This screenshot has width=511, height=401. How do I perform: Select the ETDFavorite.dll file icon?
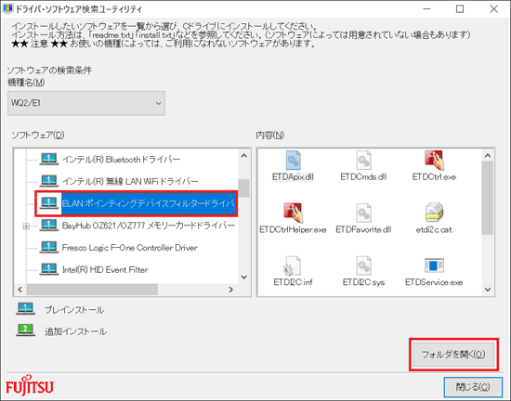(363, 213)
